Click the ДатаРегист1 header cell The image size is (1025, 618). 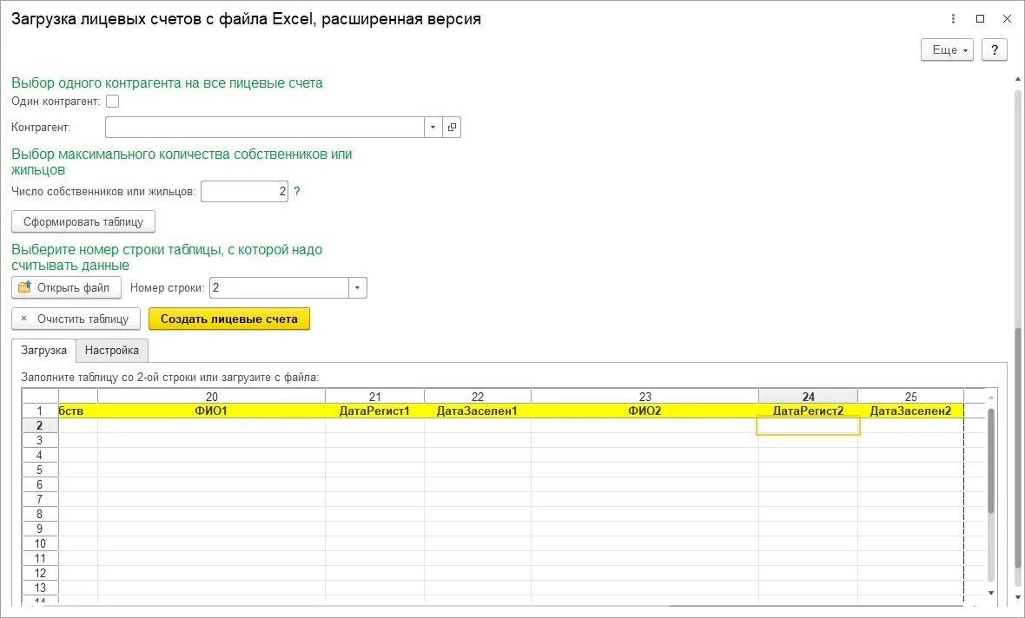pos(374,411)
